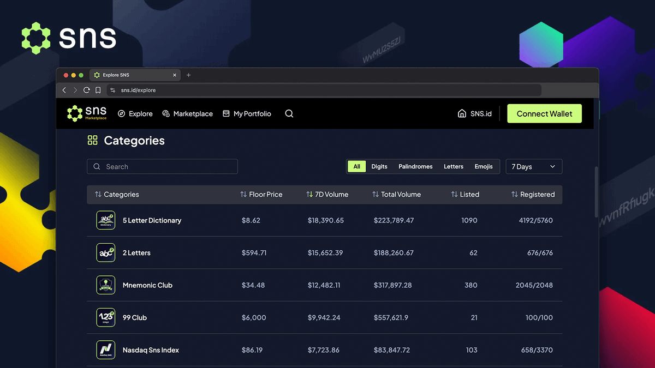Click 7D volume $15,652.39
Image resolution: width=655 pixels, height=368 pixels.
(325, 253)
